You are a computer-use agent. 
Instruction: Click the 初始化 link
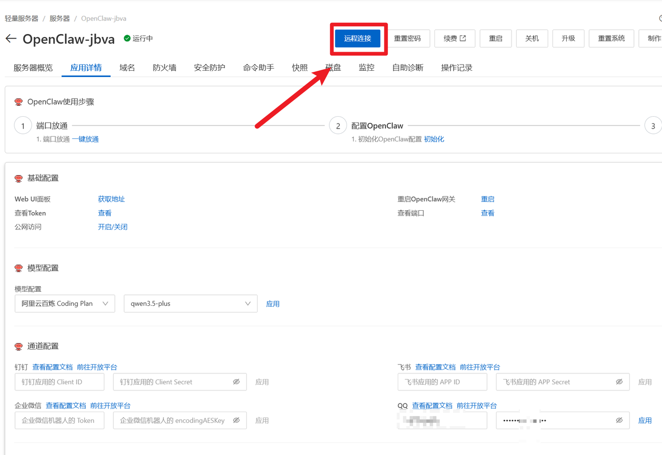434,139
